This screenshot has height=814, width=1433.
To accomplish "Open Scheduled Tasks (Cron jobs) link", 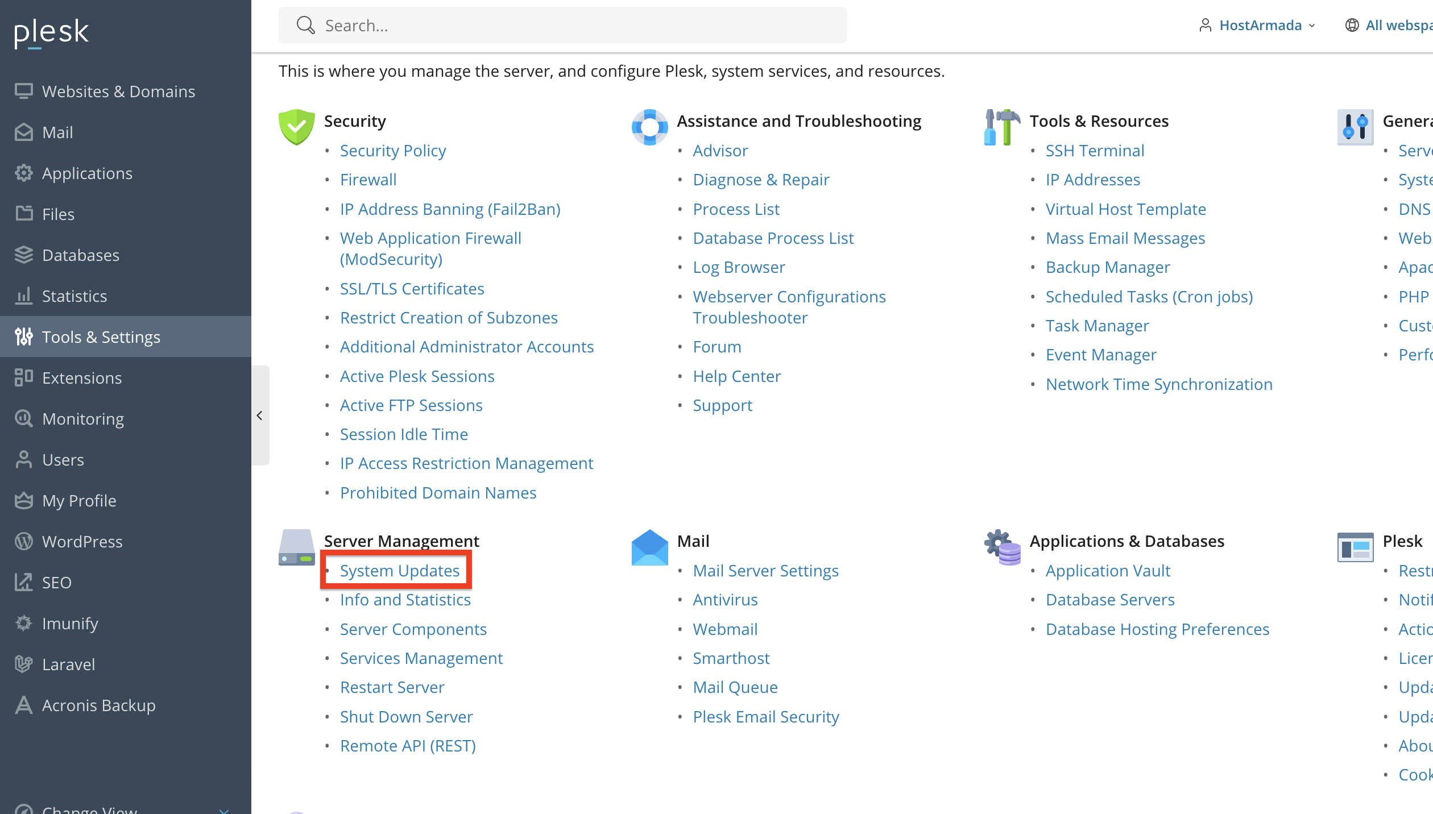I will click(x=1149, y=296).
